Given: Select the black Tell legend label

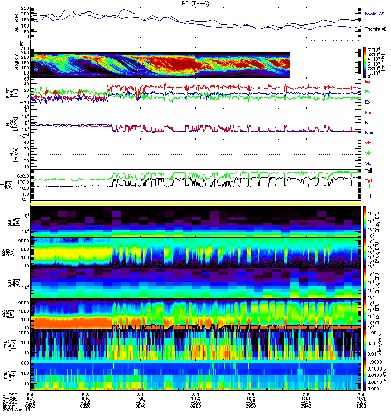Looking at the screenshot, I should point(369,171).
